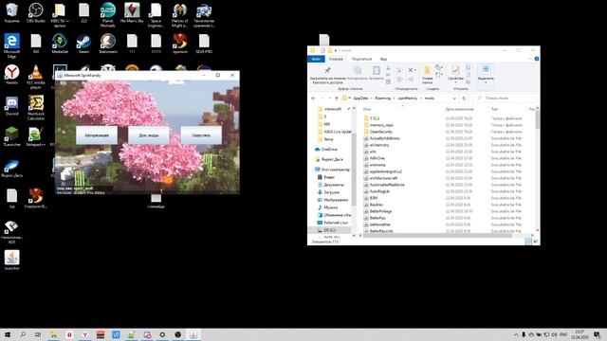This screenshot has height=341, width=607.
Task: Select OneDrive in the navigation pane
Action: click(x=326, y=150)
